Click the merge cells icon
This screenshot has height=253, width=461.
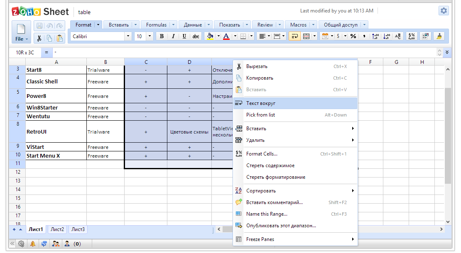point(306,36)
